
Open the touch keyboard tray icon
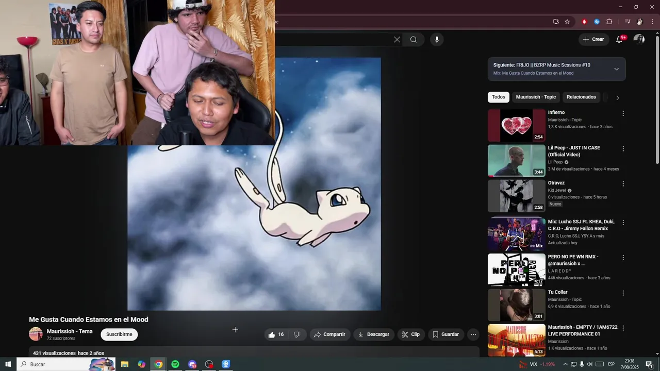click(x=600, y=364)
